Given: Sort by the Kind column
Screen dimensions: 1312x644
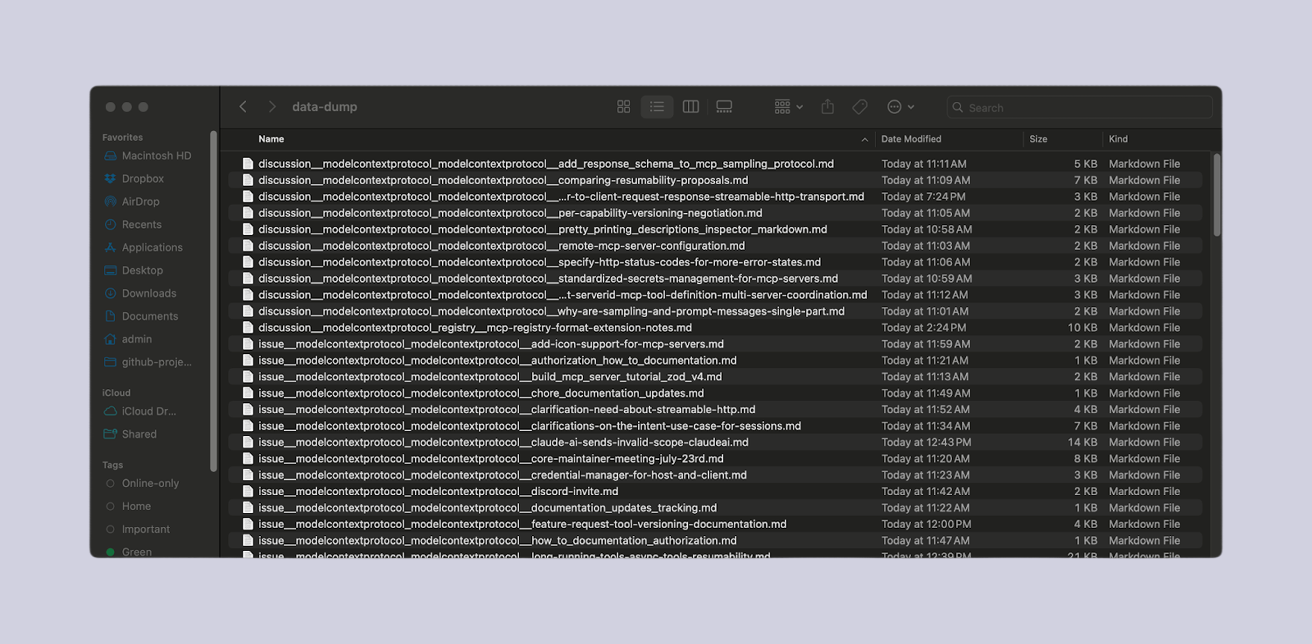Looking at the screenshot, I should 1118,139.
